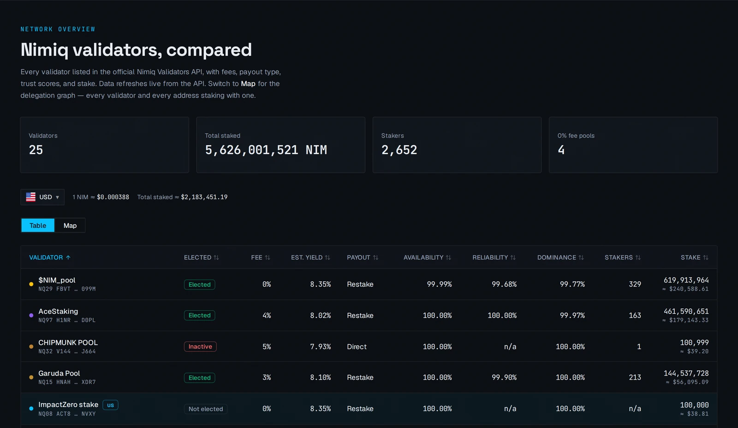Click the 99.68% reliability for $NIM_pool
This screenshot has width=738, height=428.
504,284
